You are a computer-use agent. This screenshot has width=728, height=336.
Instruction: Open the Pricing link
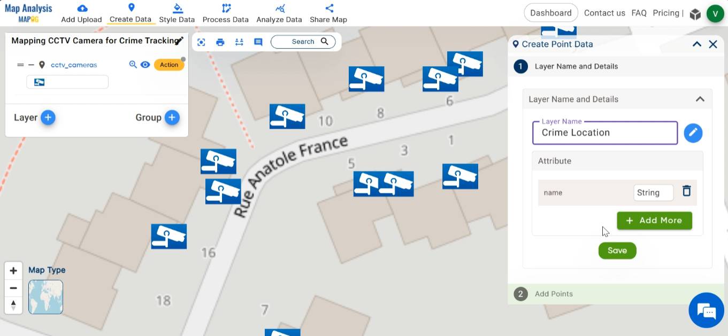(666, 13)
